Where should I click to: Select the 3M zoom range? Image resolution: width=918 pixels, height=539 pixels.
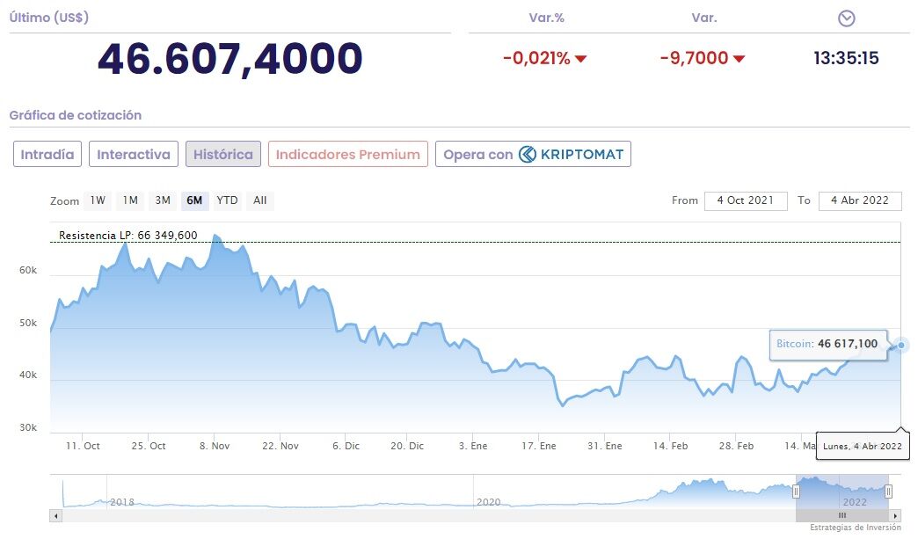(163, 200)
